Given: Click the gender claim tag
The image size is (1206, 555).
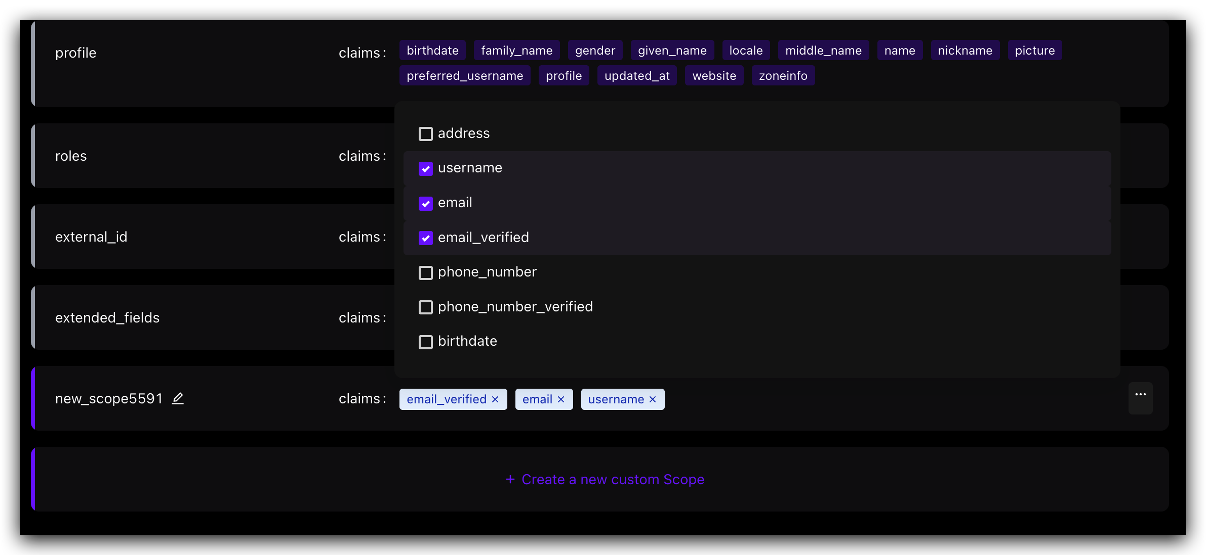Looking at the screenshot, I should click(595, 50).
